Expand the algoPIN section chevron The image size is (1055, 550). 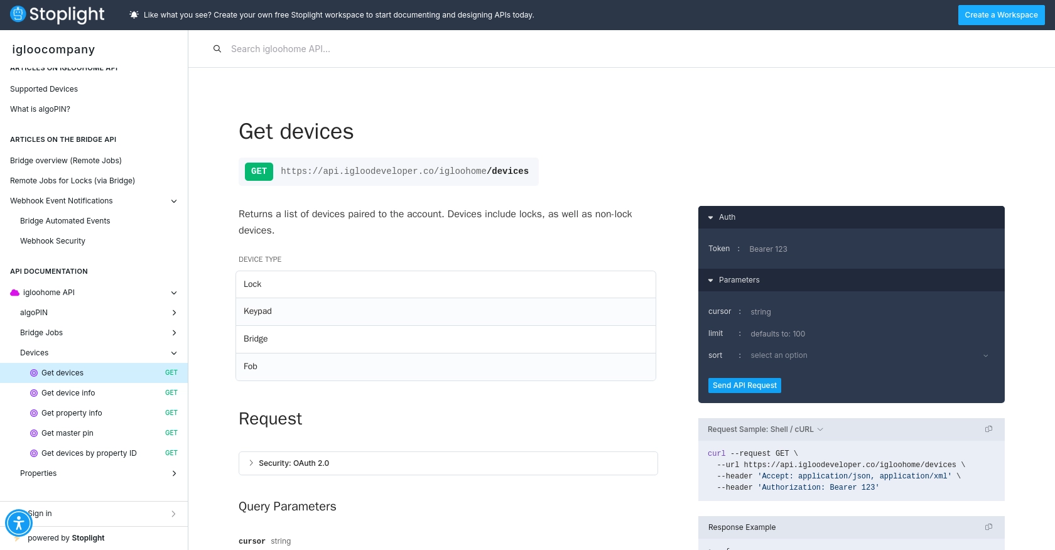pyautogui.click(x=174, y=313)
